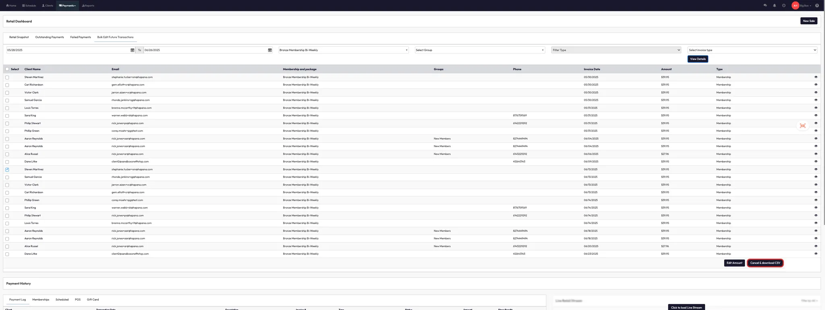Open the chat messages icon
Viewport: 825px width, 310px height.
pyautogui.click(x=765, y=6)
